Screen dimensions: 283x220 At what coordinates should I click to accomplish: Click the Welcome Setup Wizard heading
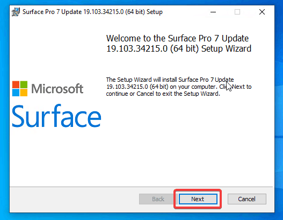click(x=179, y=44)
